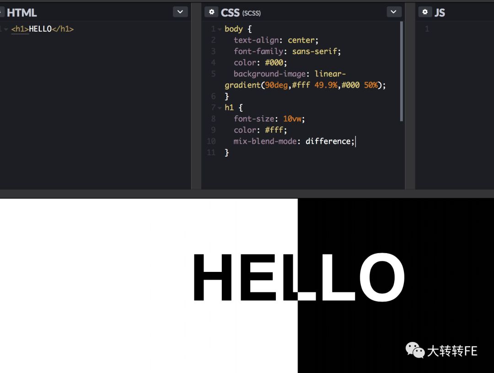Screen dimensions: 494x373
Task: Click the 'background-image' property name
Action: point(269,74)
